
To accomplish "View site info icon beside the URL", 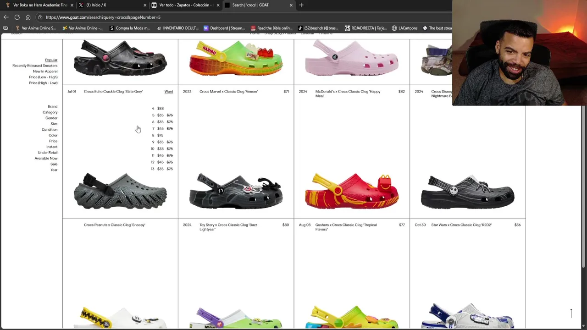I will [40, 17].
